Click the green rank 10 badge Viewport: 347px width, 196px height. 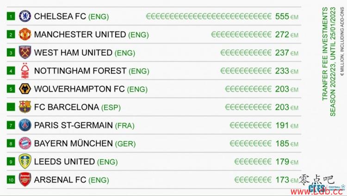[11, 180]
